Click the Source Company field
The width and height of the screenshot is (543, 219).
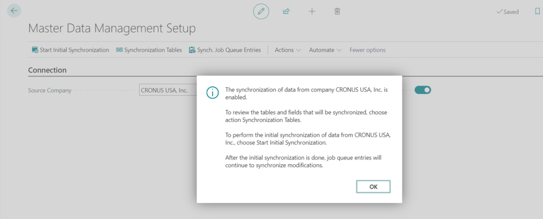pyautogui.click(x=168, y=90)
